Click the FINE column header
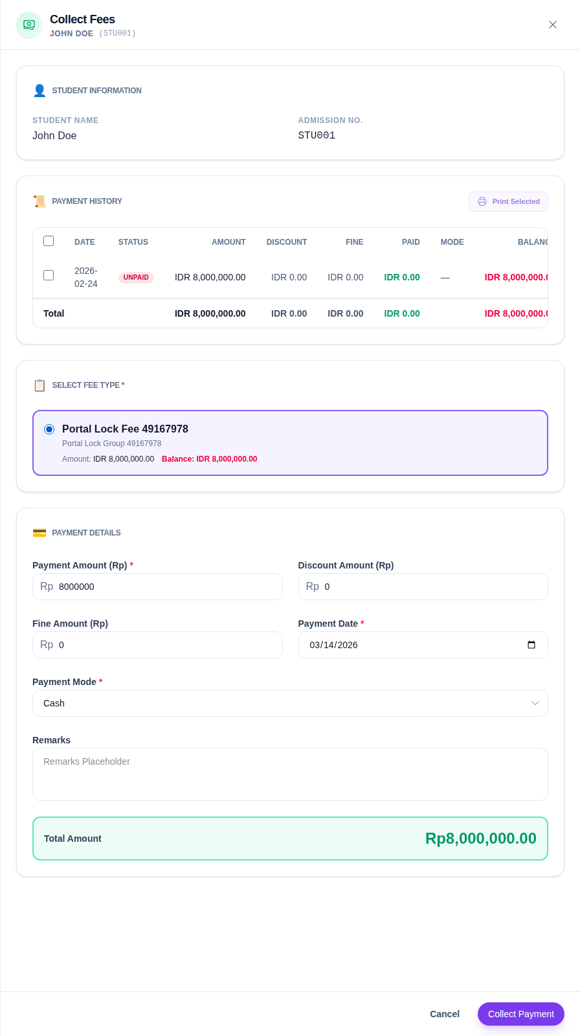 355,242
